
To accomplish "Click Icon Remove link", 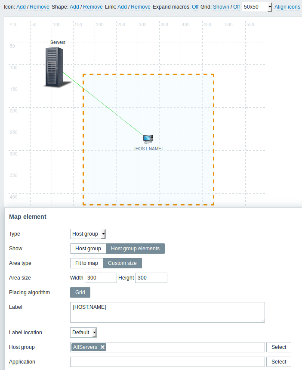I will pyautogui.click(x=40, y=7).
